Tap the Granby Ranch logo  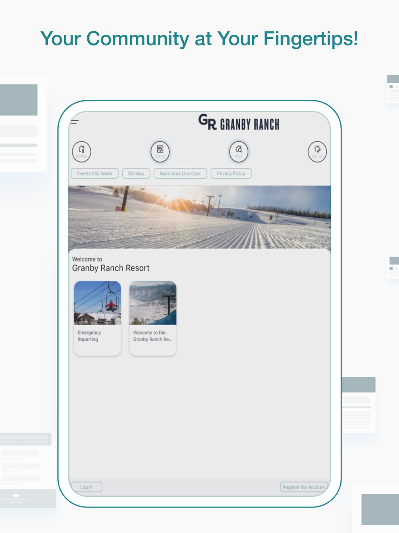point(239,123)
